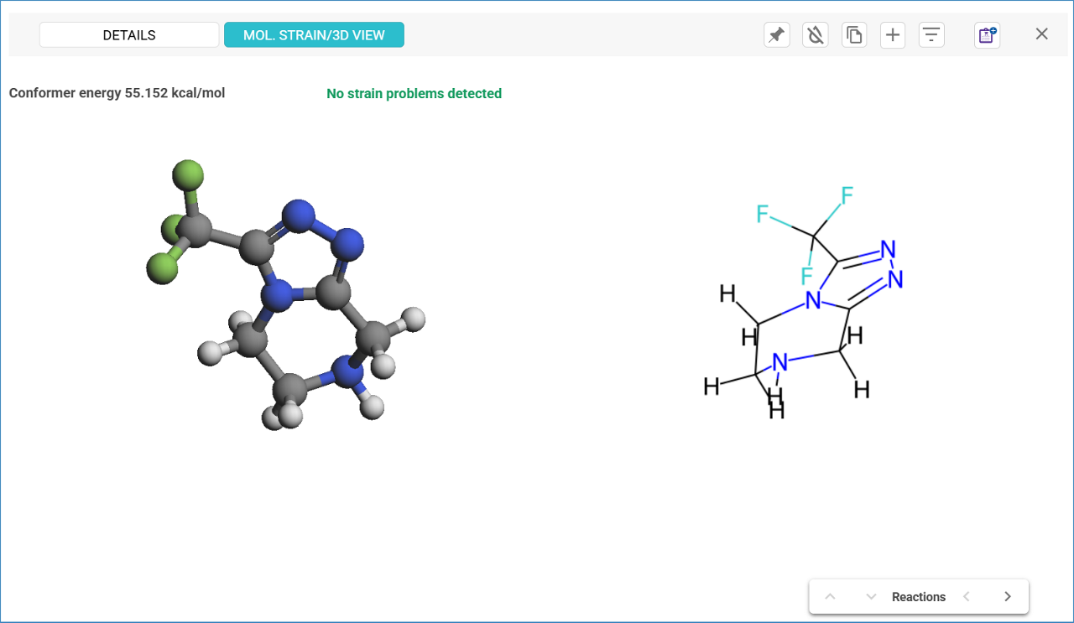Viewport: 1074px width, 623px height.
Task: Click the pin icon in the toolbar
Action: [777, 35]
